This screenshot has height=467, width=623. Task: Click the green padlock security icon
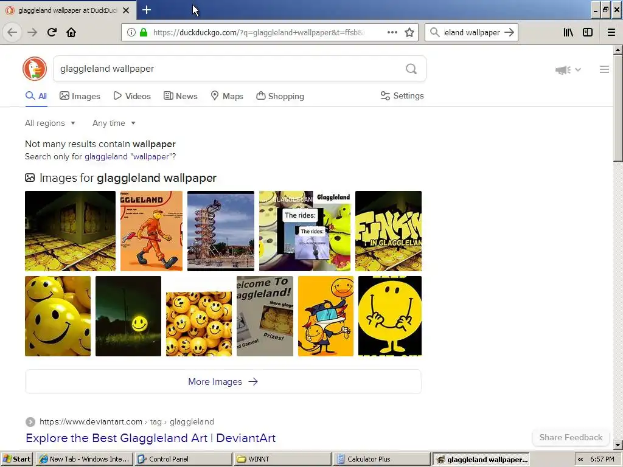click(x=144, y=32)
